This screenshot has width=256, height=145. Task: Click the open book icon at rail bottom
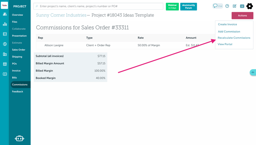click(x=5, y=74)
